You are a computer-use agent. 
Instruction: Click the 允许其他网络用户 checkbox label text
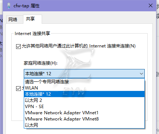79,46
